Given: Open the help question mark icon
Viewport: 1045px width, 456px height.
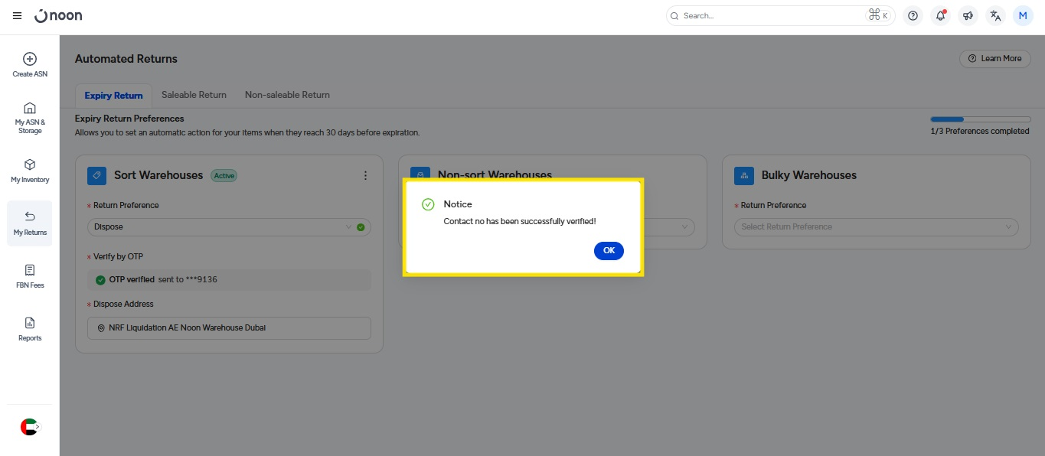Looking at the screenshot, I should 913,16.
